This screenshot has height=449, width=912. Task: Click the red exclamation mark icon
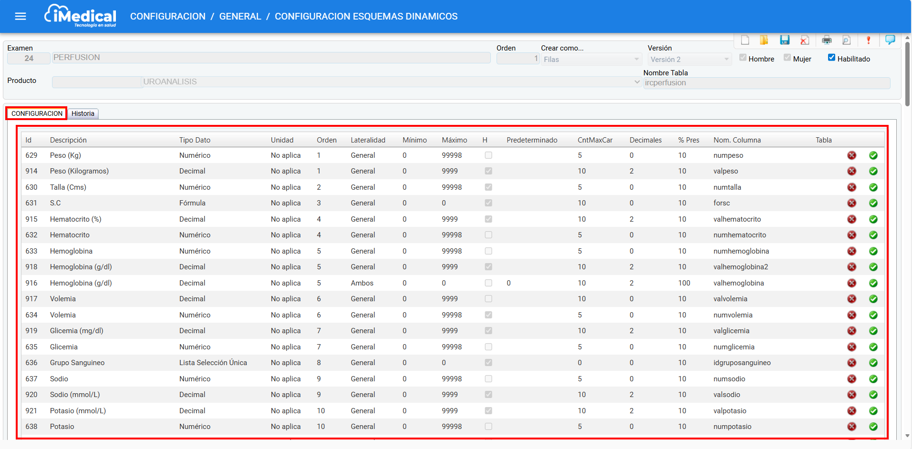[x=869, y=40]
